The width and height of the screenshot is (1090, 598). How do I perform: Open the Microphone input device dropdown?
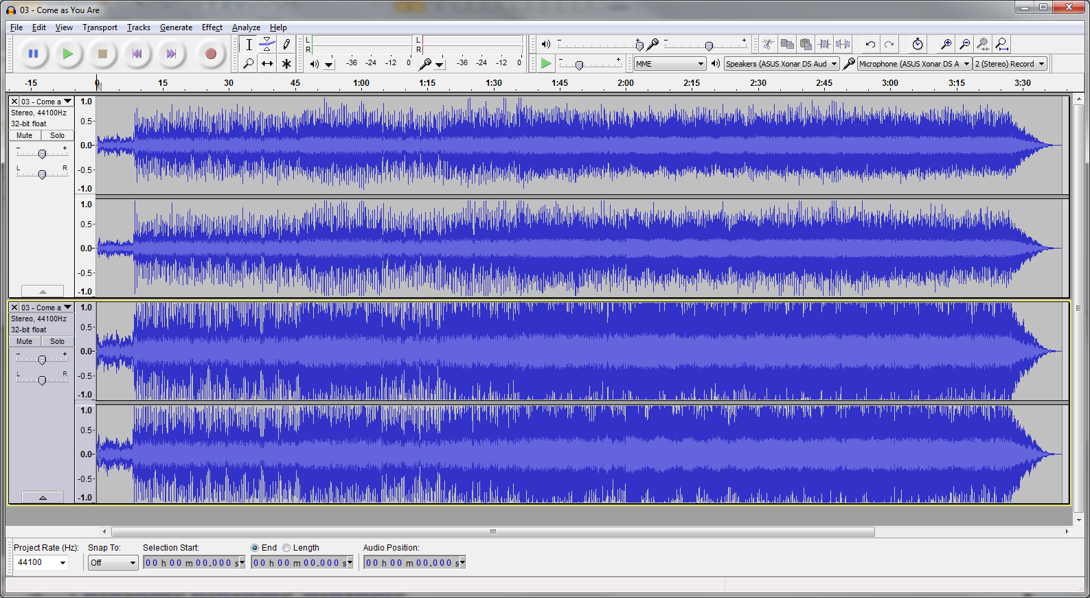coord(914,64)
